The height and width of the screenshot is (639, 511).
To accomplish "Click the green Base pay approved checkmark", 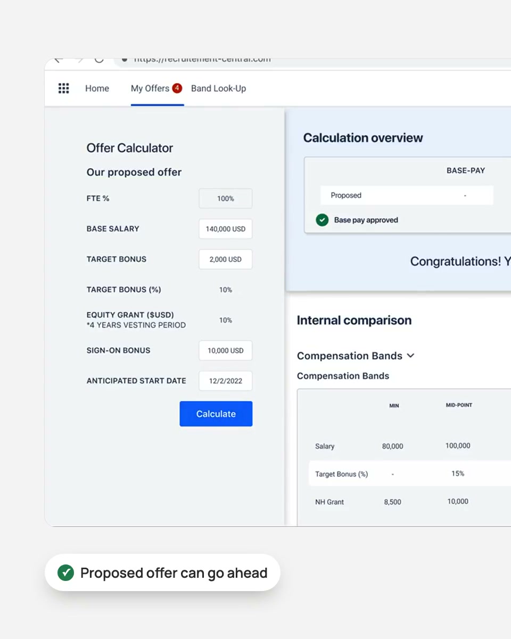I will (322, 220).
